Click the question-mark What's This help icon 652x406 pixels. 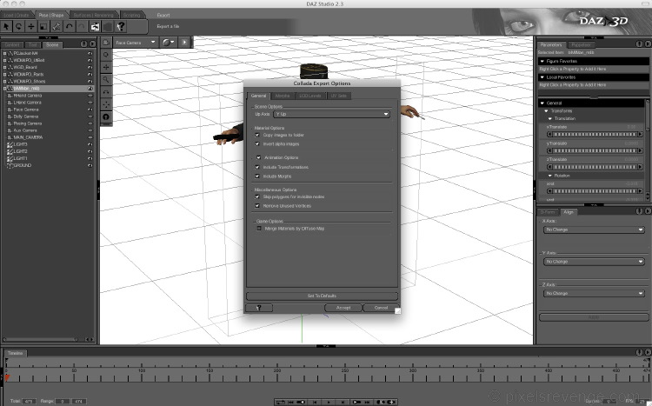(121, 27)
